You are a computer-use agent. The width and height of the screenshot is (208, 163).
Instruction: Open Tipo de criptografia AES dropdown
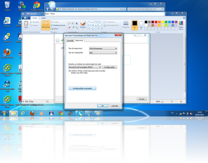coord(103,53)
